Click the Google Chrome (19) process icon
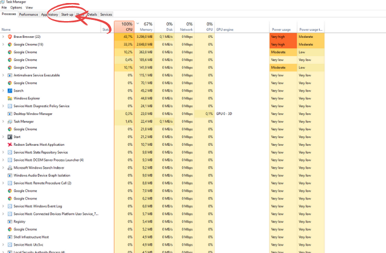 (10, 45)
